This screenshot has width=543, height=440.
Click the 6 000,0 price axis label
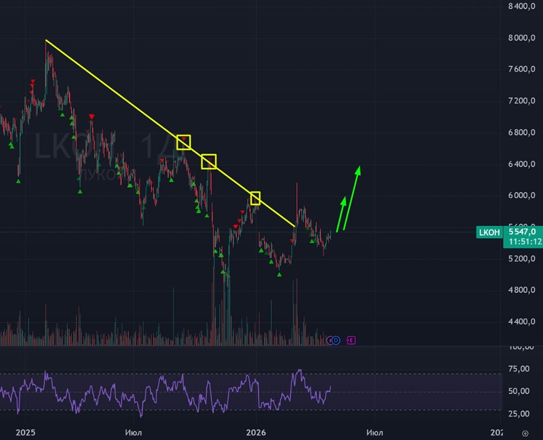click(522, 195)
